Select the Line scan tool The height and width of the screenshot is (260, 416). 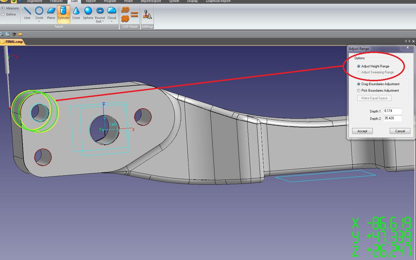(27, 13)
